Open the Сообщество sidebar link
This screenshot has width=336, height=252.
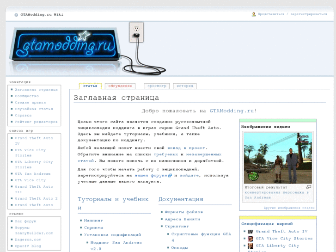(27, 96)
